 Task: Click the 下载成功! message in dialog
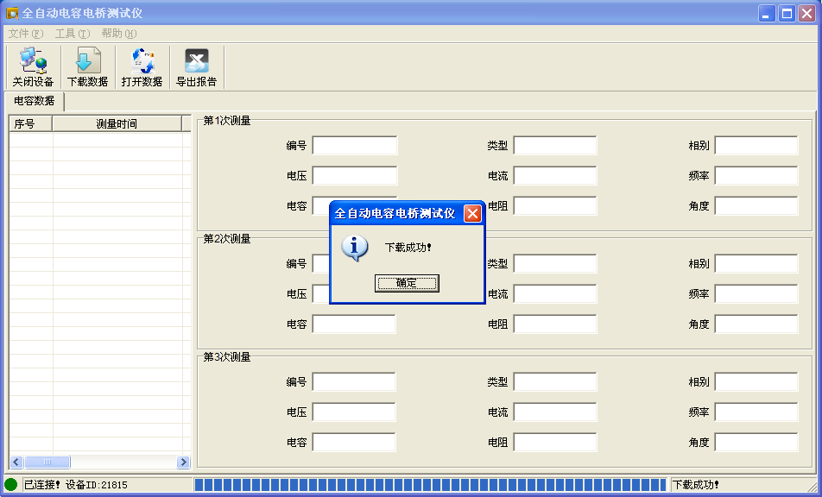(x=408, y=248)
